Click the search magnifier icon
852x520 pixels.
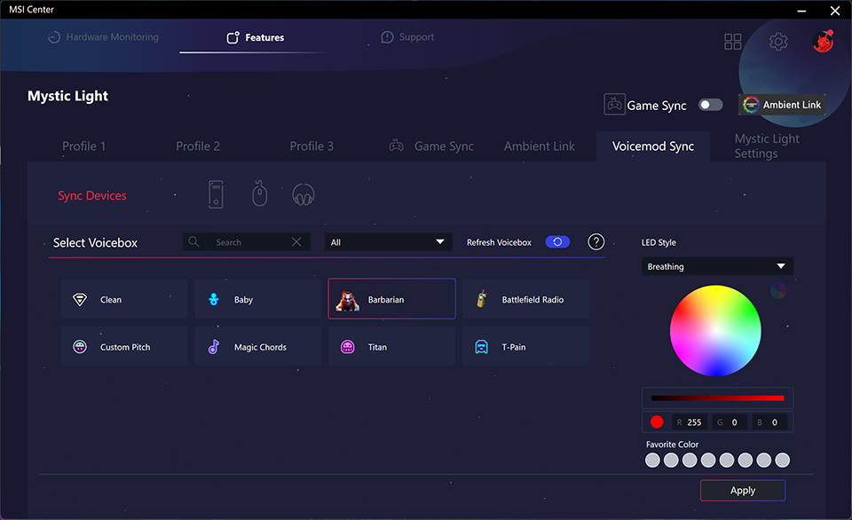pyautogui.click(x=193, y=241)
